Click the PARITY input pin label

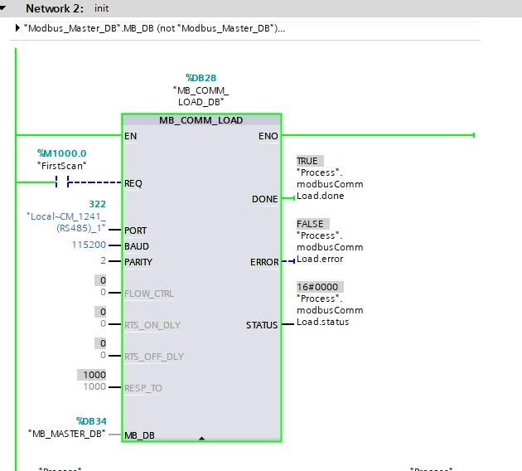138,262
